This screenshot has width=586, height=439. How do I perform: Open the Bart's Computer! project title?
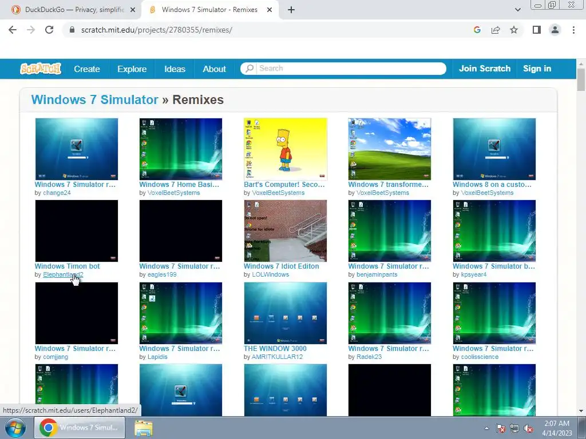coord(284,185)
